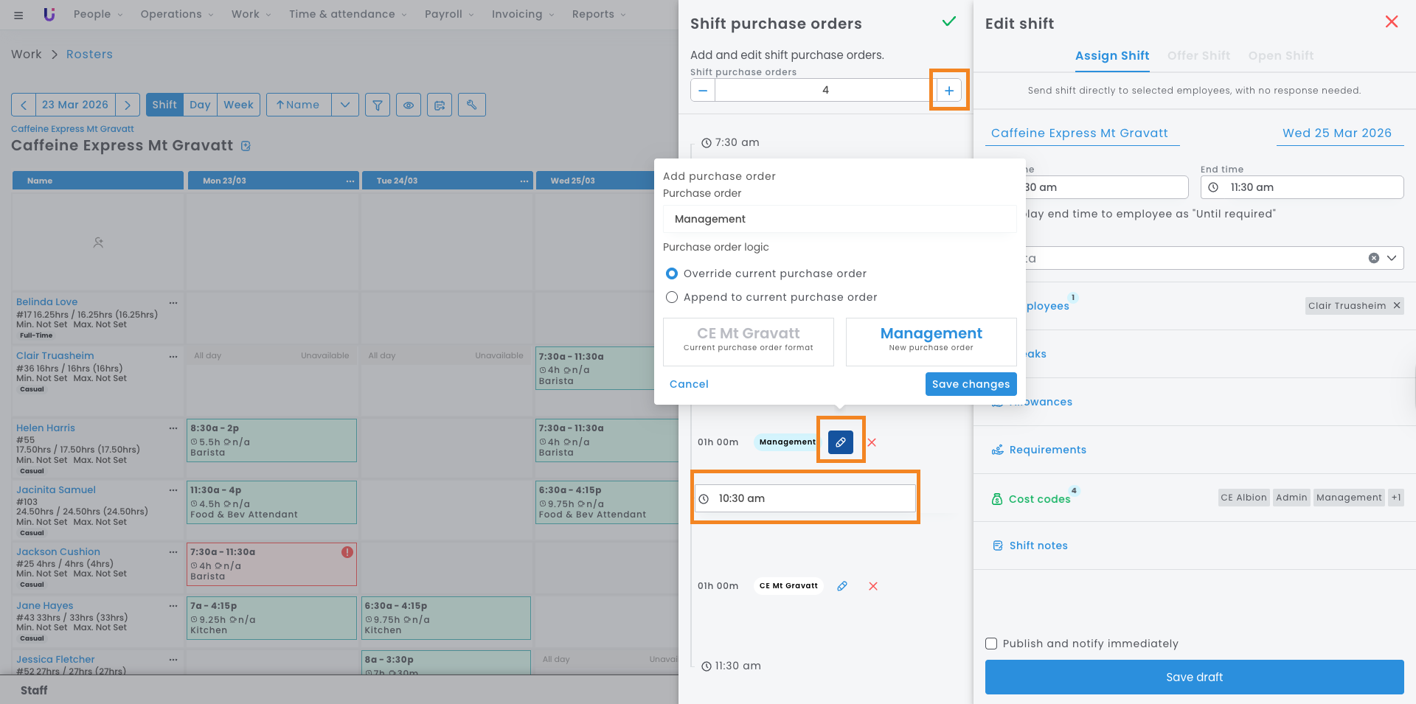1416x704 pixels.
Task: Edit the Management purchase order pencil icon
Action: 840,442
